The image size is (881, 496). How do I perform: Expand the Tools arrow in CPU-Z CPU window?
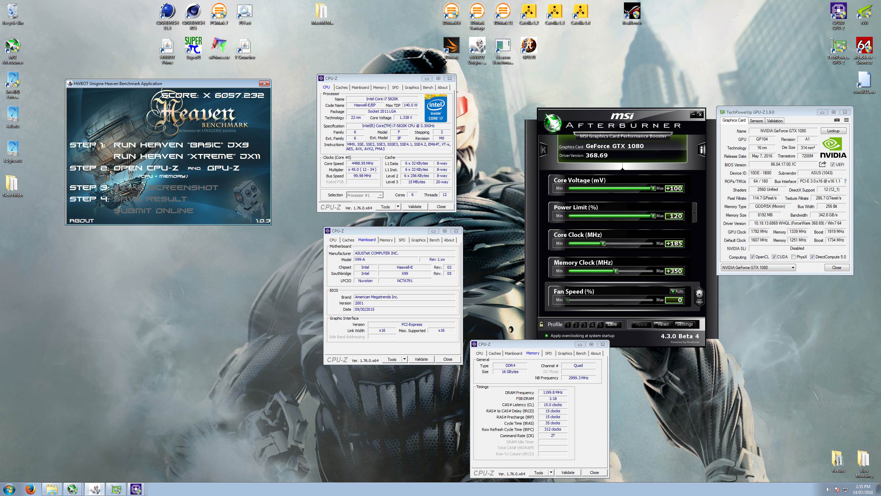[398, 207]
